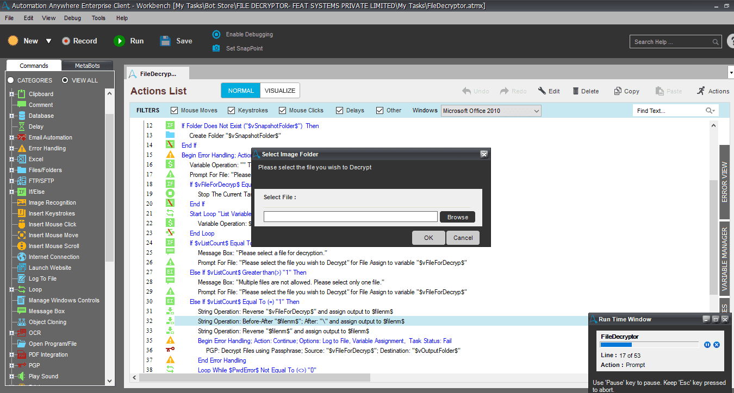Click the green Run arrow icon
This screenshot has width=734, height=393.
(119, 41)
